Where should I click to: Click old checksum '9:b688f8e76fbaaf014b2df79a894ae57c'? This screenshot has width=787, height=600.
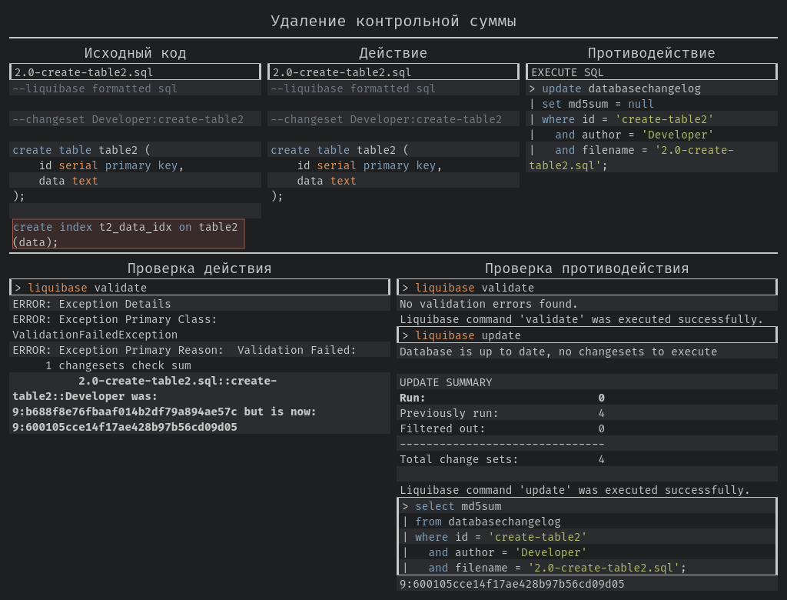125,412
